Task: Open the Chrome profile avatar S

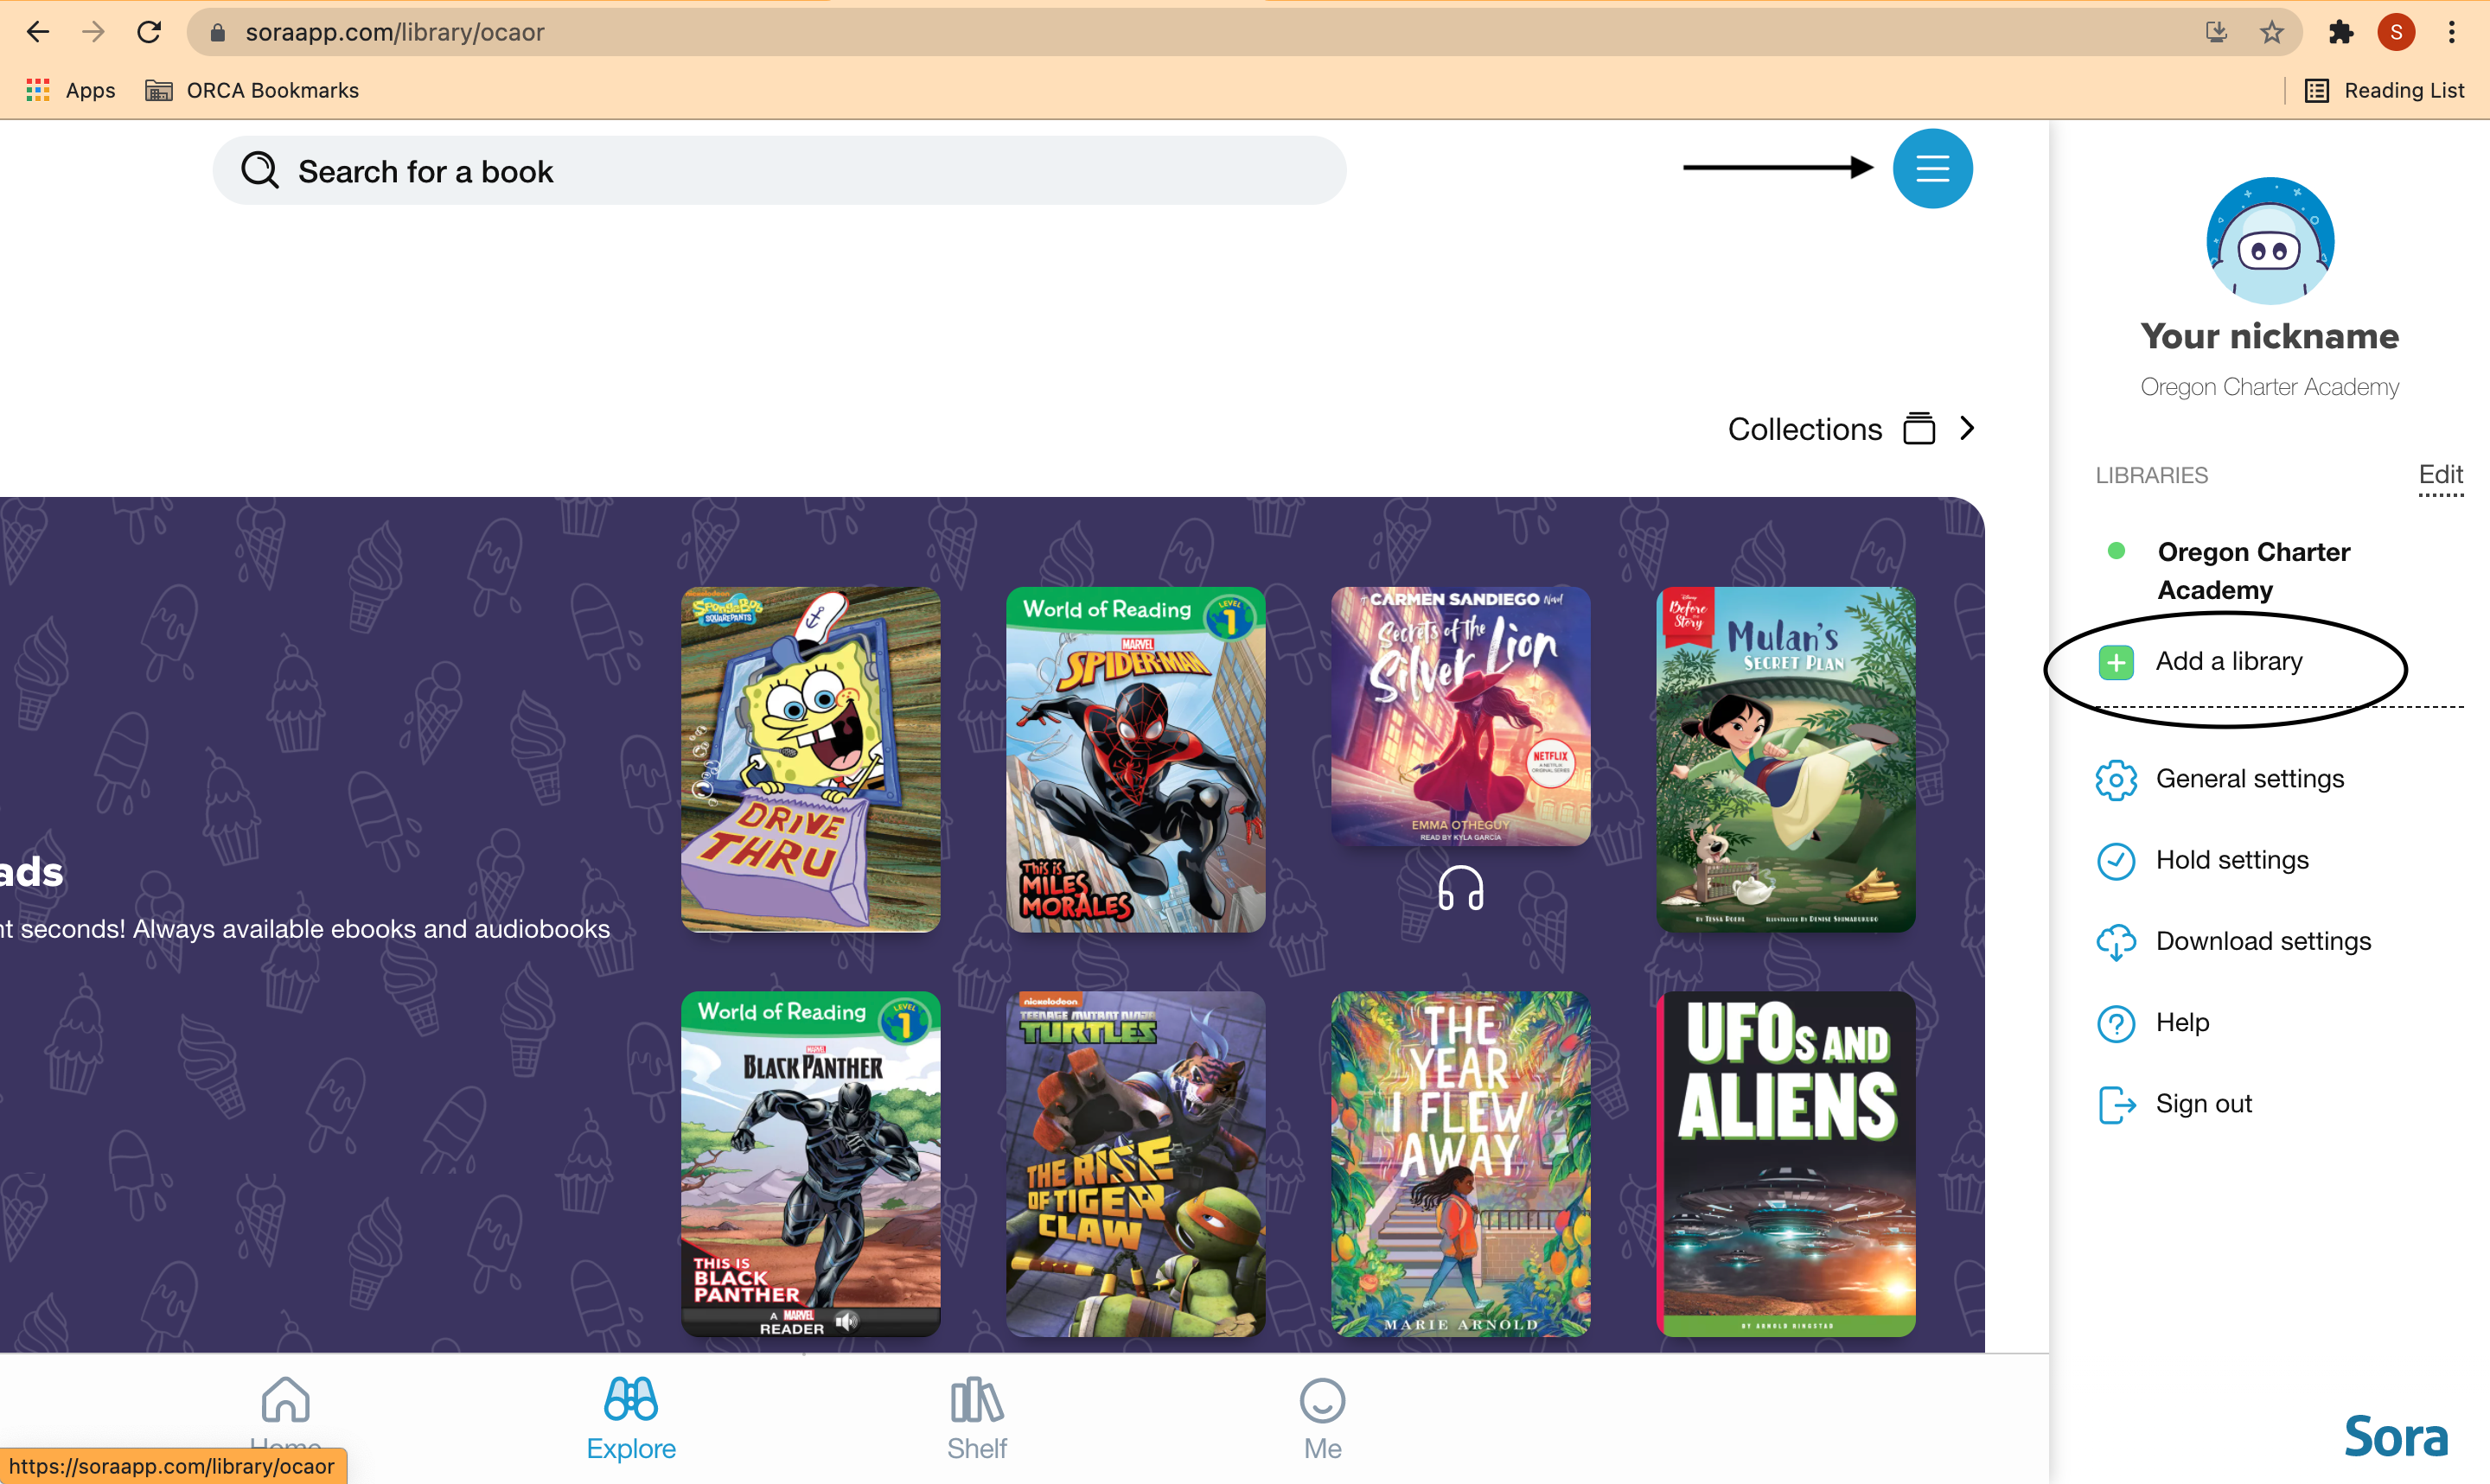Action: [2396, 32]
